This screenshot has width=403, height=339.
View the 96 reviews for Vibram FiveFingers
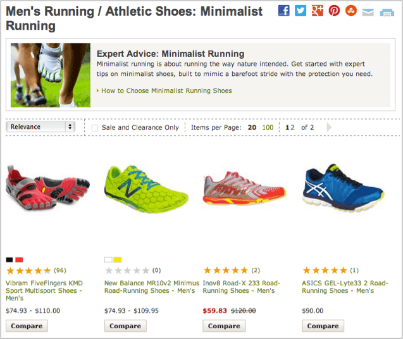(60, 270)
